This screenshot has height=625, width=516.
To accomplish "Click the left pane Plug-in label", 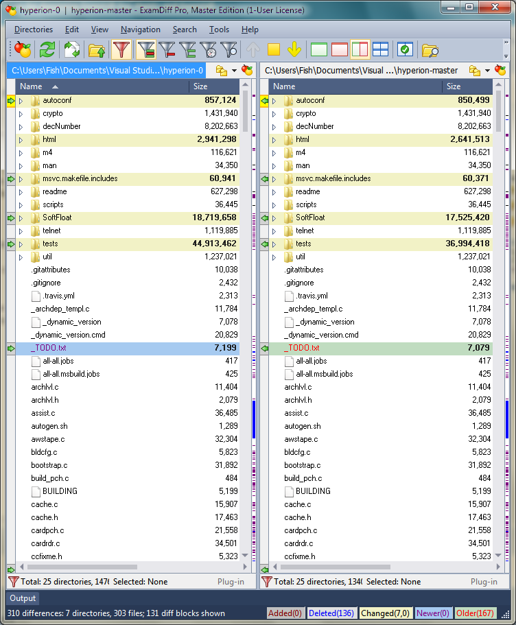I will click(231, 582).
